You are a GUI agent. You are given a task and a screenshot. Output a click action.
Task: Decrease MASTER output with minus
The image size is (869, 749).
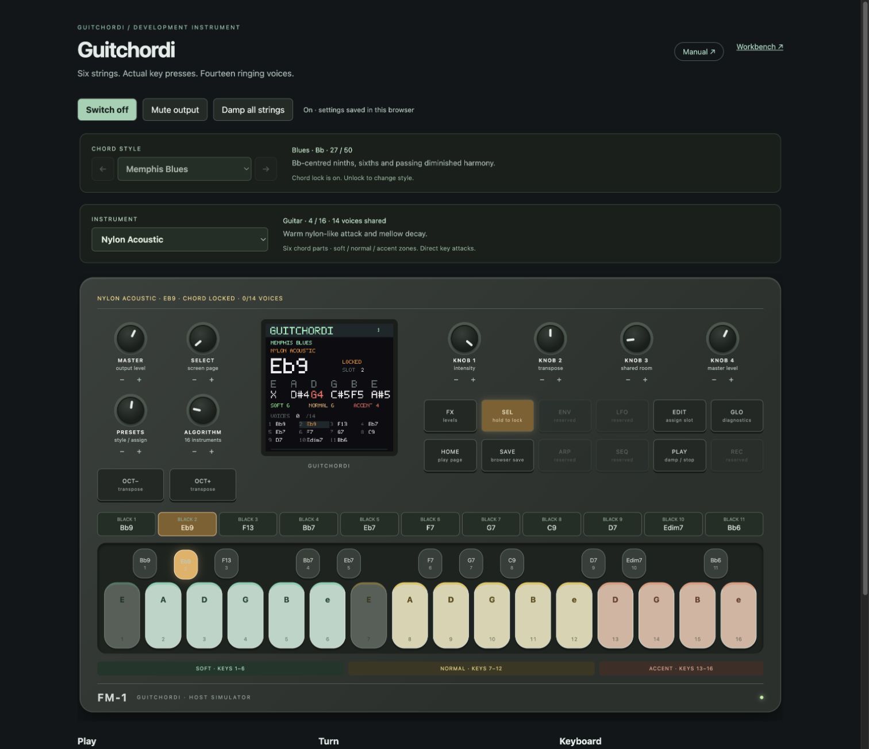click(x=122, y=380)
